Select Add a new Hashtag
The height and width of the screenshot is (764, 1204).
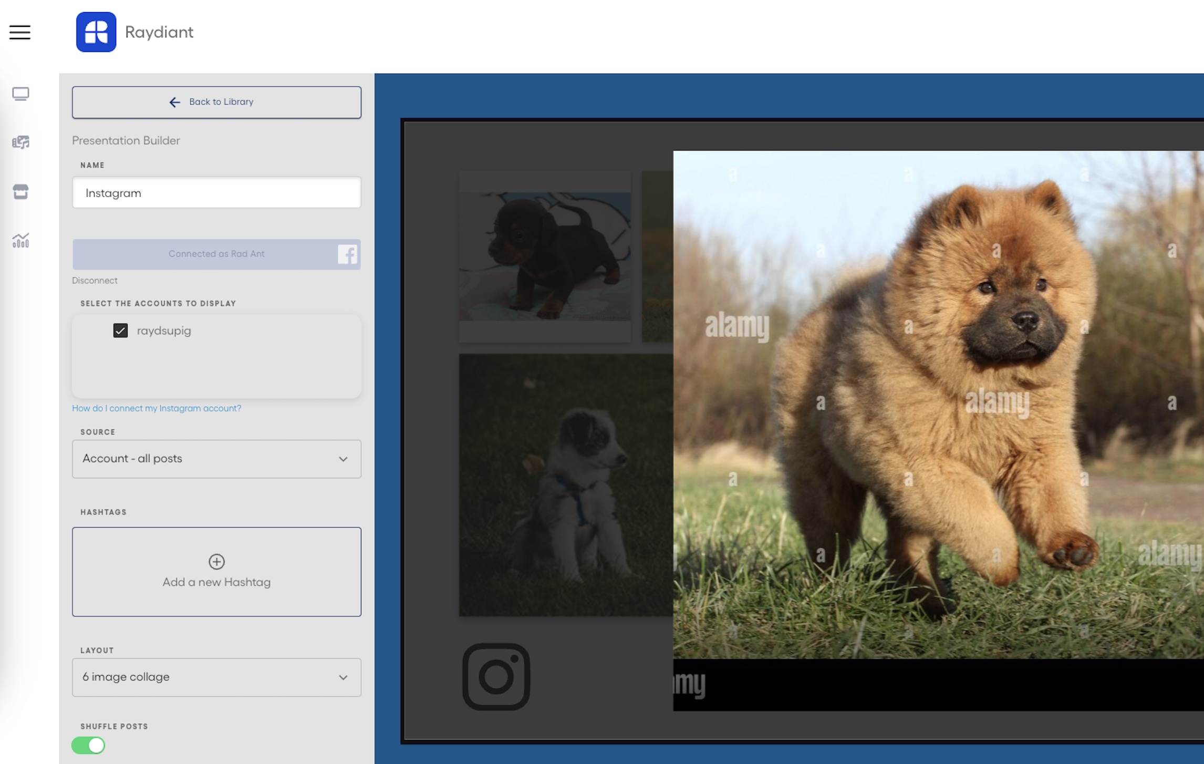coord(216,572)
